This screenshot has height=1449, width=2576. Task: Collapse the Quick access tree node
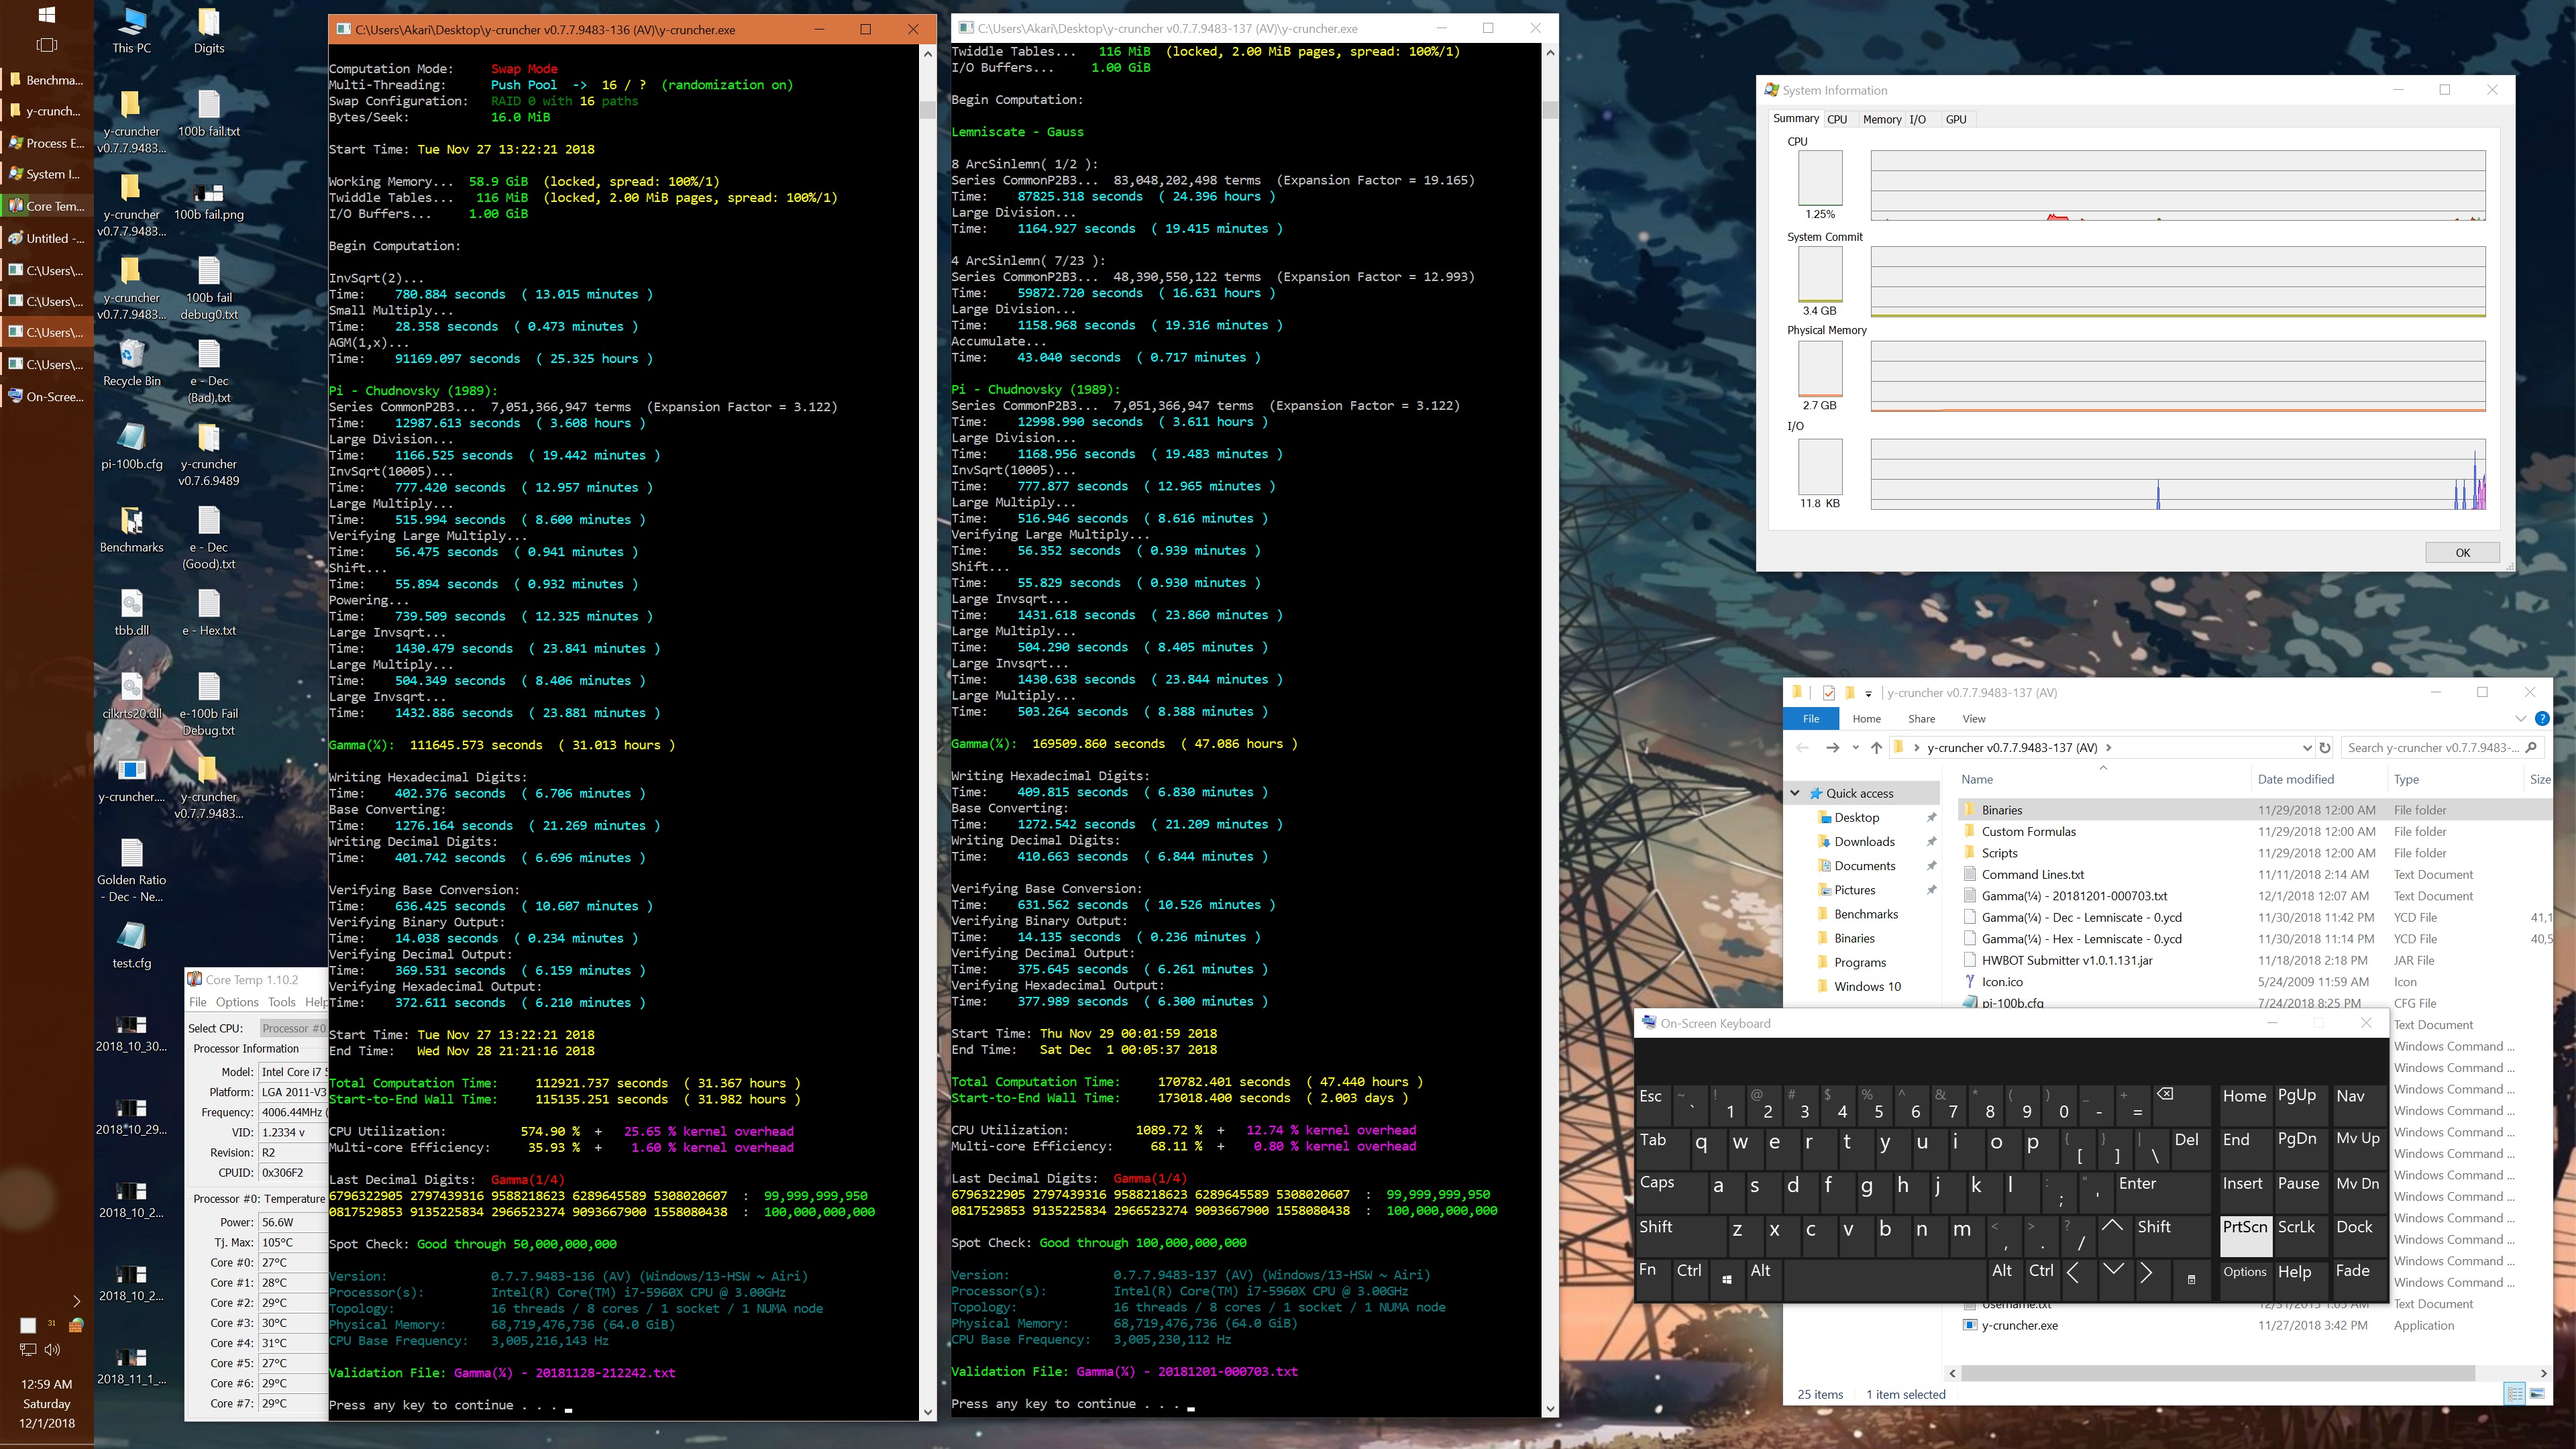point(1795,793)
